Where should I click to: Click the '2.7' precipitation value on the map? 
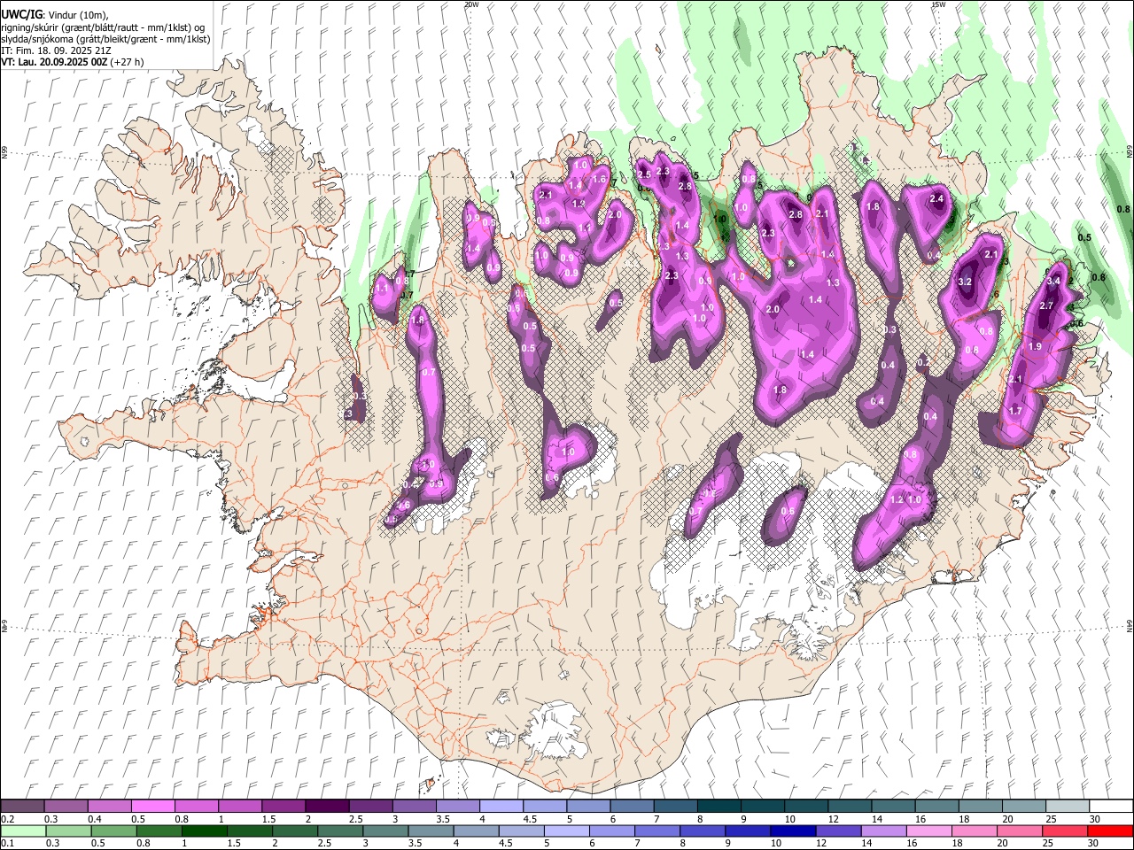1046,305
